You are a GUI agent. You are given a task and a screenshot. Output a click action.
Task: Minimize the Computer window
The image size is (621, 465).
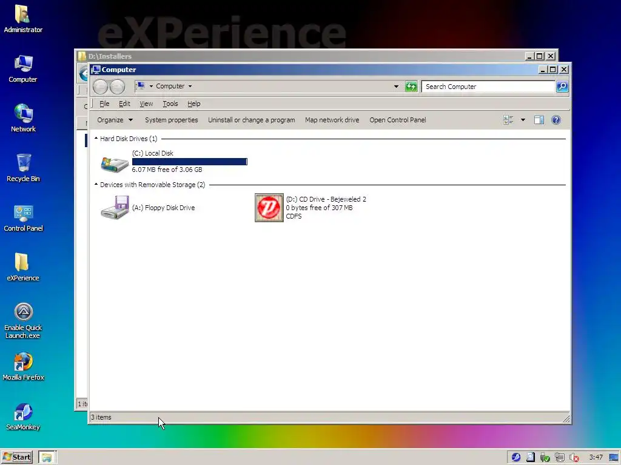pos(542,70)
